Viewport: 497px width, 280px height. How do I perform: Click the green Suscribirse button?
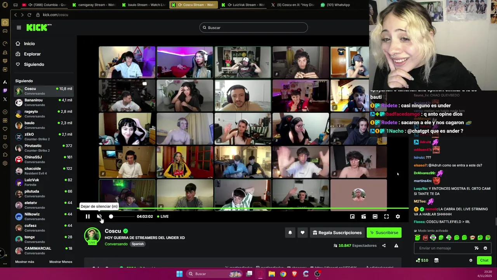click(x=384, y=233)
